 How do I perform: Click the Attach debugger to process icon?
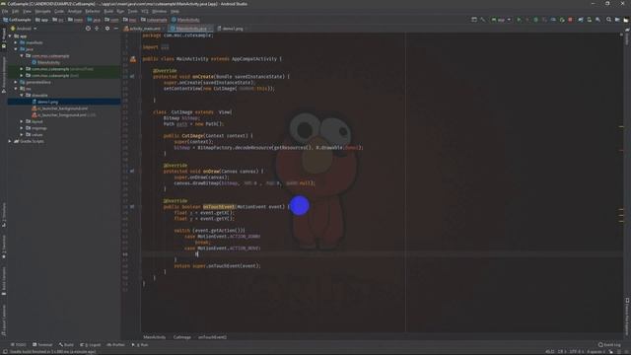click(x=562, y=20)
